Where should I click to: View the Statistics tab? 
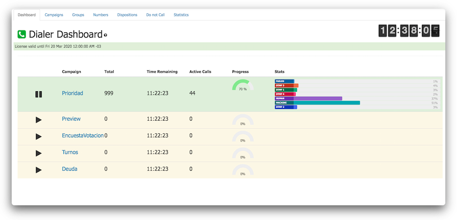point(181,15)
